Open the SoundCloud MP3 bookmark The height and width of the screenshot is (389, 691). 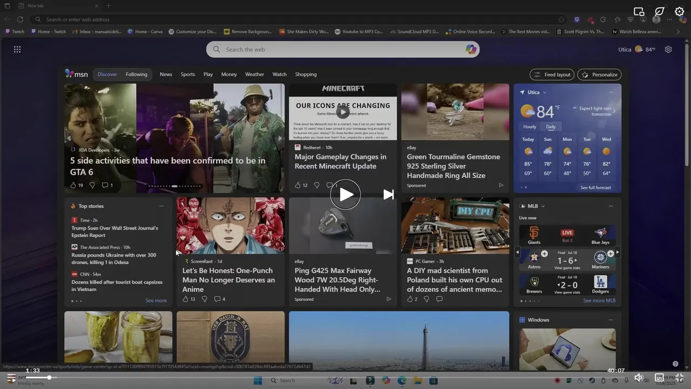coord(414,31)
